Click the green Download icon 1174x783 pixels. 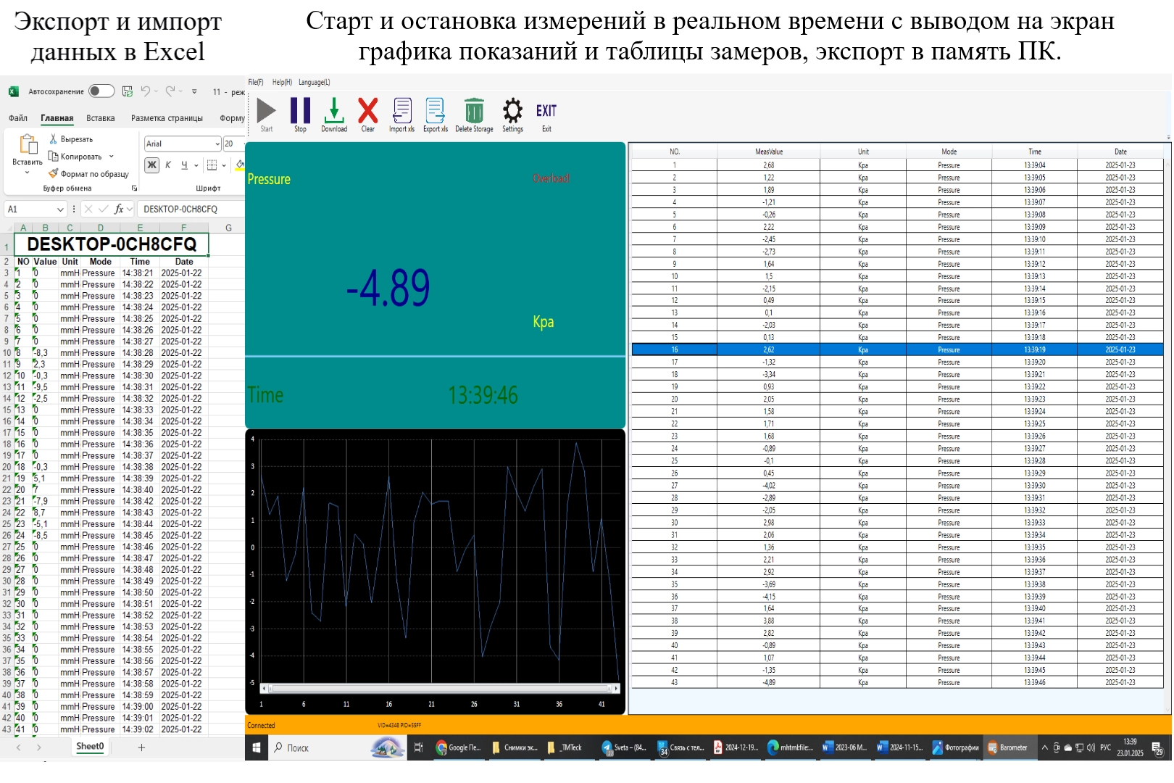click(334, 112)
